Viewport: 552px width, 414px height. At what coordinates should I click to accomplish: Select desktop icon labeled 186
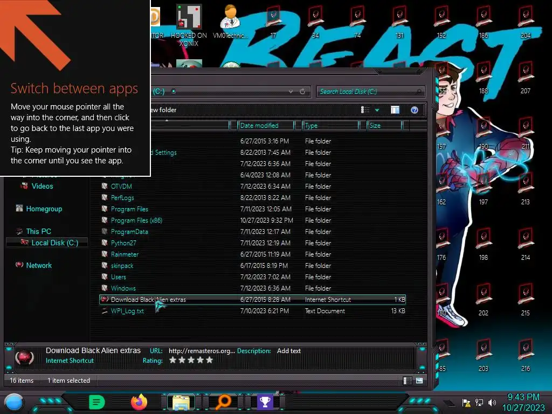pyautogui.click(x=484, y=22)
